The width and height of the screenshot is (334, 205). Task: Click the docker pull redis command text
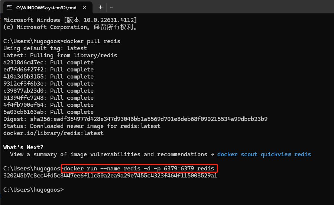pos(92,41)
